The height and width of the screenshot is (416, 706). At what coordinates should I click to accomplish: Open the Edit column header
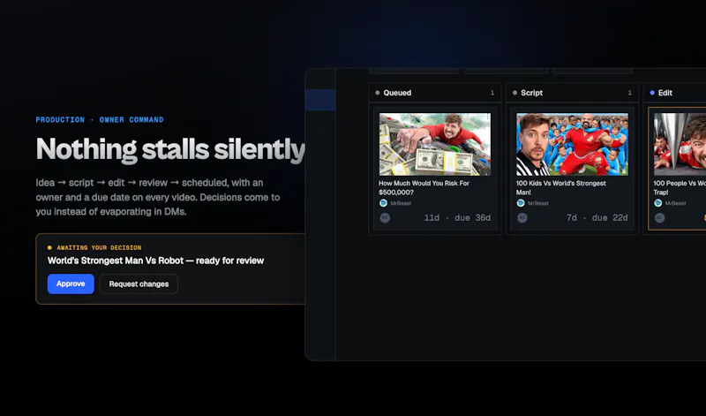[x=674, y=93]
